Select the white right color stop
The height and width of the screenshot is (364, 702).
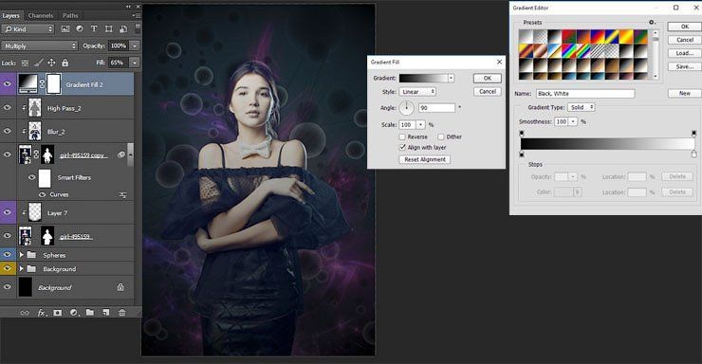point(694,155)
